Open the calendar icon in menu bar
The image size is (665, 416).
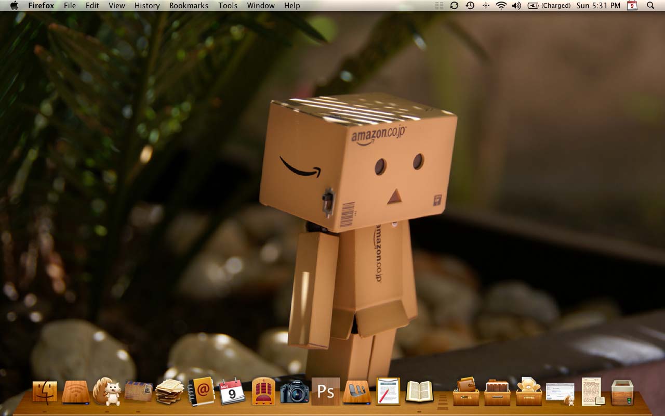point(632,5)
